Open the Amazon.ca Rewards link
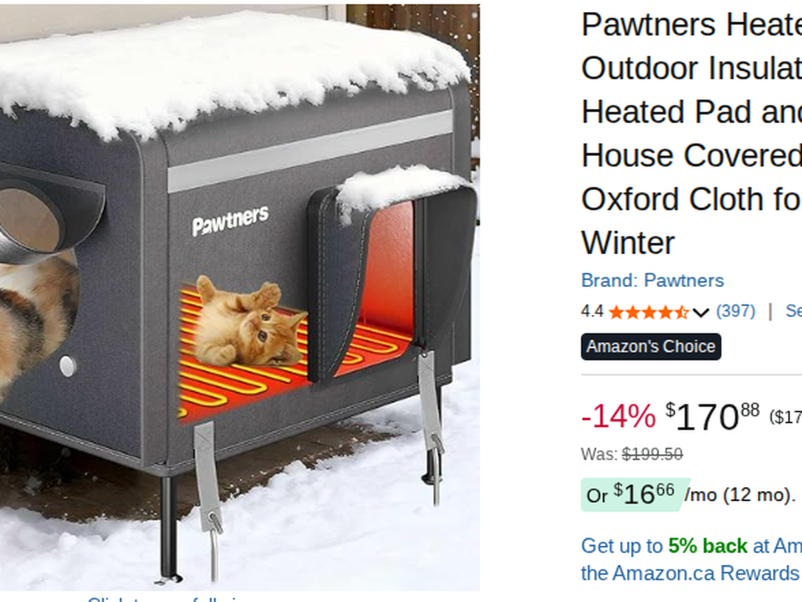This screenshot has width=802, height=602. 707,573
